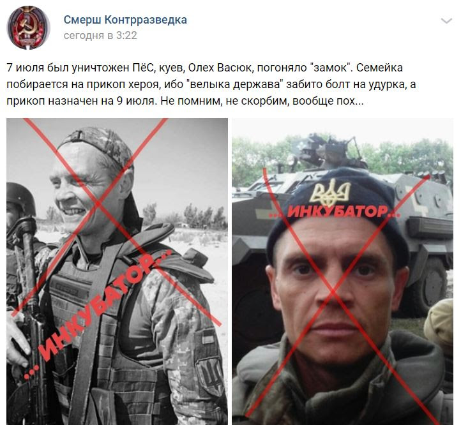Open the post actions chevron menu
The height and width of the screenshot is (425, 461).
pos(446,21)
